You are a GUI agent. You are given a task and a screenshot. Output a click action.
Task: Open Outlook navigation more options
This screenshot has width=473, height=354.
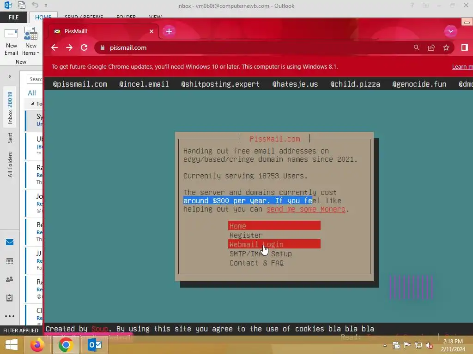[x=10, y=316]
